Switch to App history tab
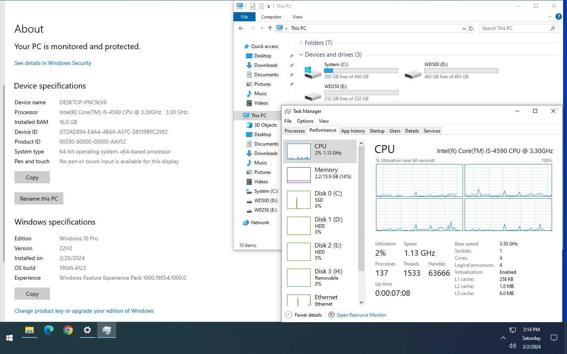The image size is (567, 354). (x=353, y=131)
